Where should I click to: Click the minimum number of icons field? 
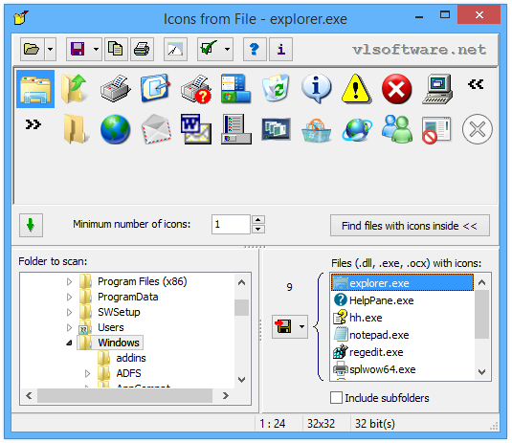coord(232,224)
